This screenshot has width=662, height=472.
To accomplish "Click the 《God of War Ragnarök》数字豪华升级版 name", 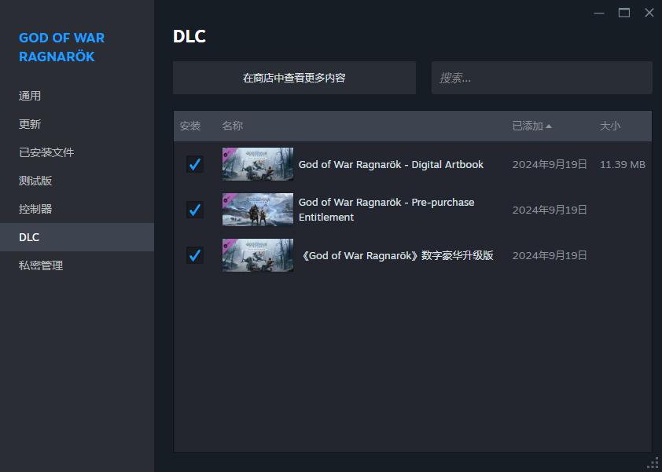I will pyautogui.click(x=397, y=255).
